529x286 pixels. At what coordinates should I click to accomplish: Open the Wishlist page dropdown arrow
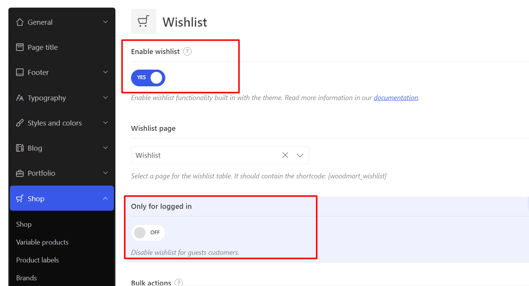coord(300,155)
